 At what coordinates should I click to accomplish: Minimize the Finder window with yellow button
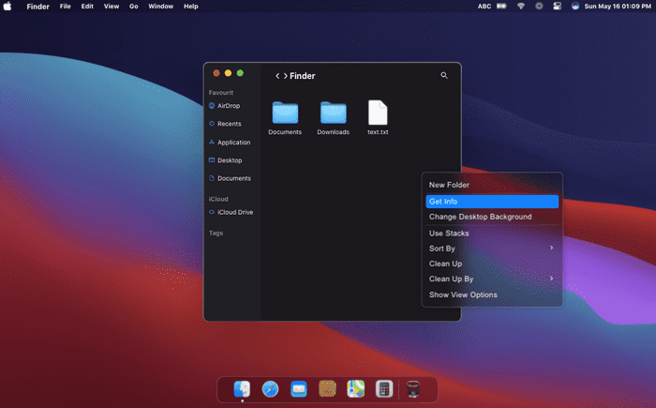[228, 73]
